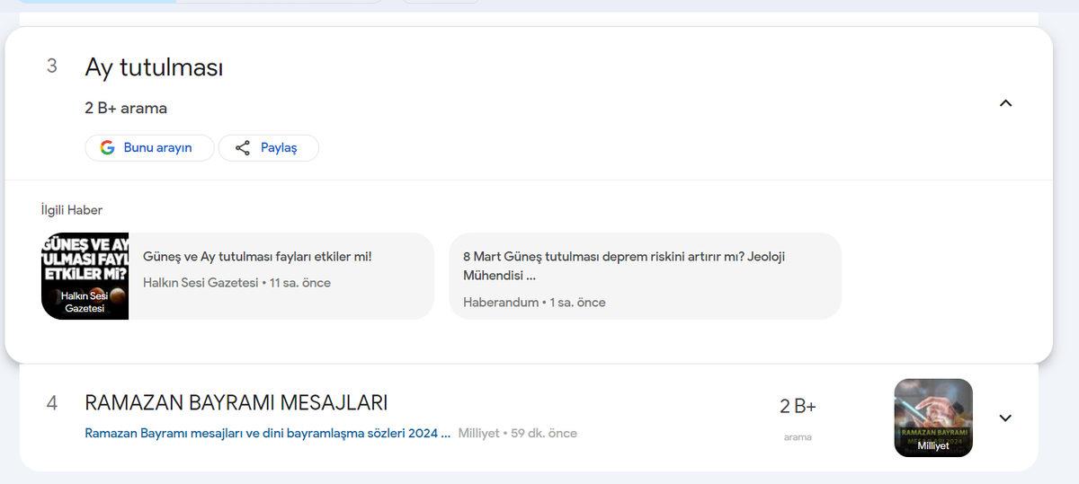Click the Google logo in Bunu arayın
Image resolution: width=1079 pixels, height=484 pixels.
pos(107,148)
